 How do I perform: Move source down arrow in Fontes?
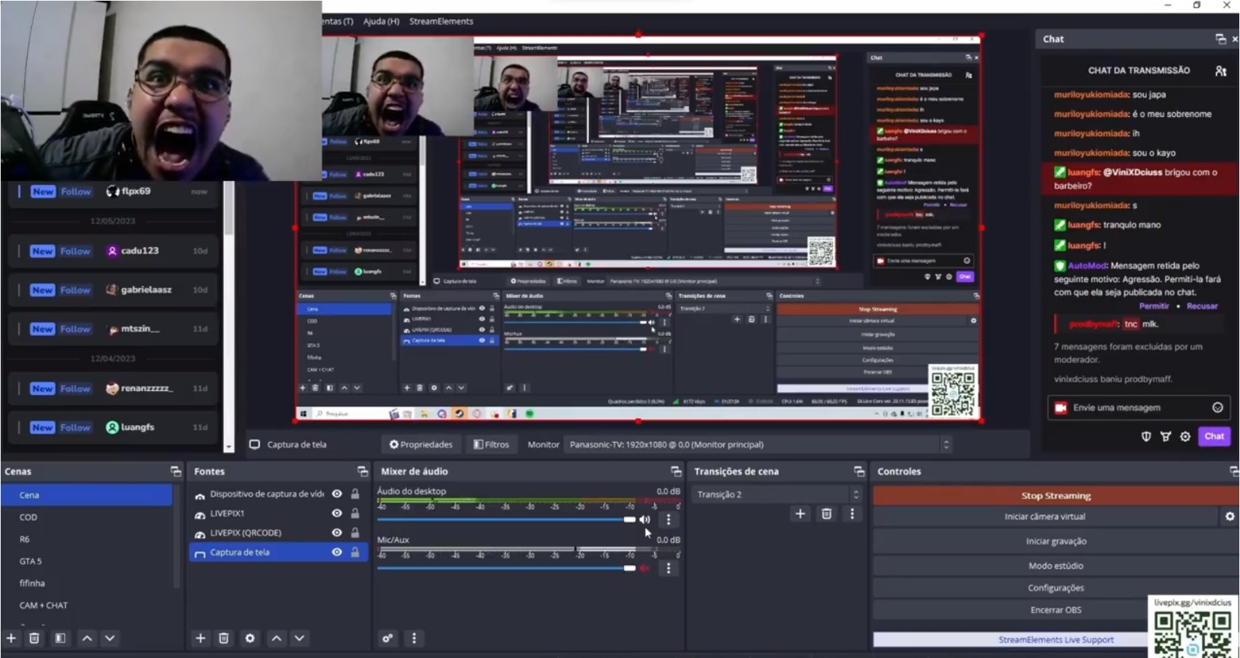point(299,638)
